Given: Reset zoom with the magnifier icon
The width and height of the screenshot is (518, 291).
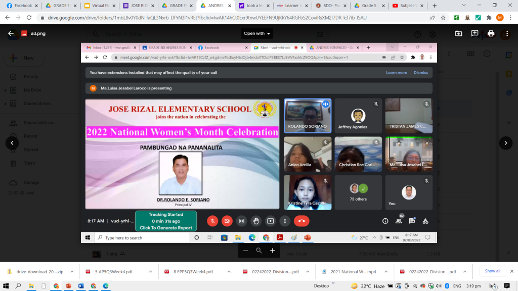Looking at the screenshot, I should 259,251.
